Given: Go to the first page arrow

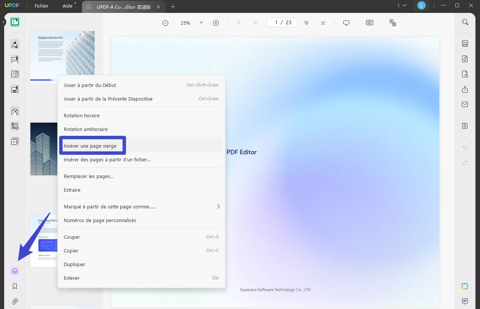Looking at the screenshot, I should (238, 23).
